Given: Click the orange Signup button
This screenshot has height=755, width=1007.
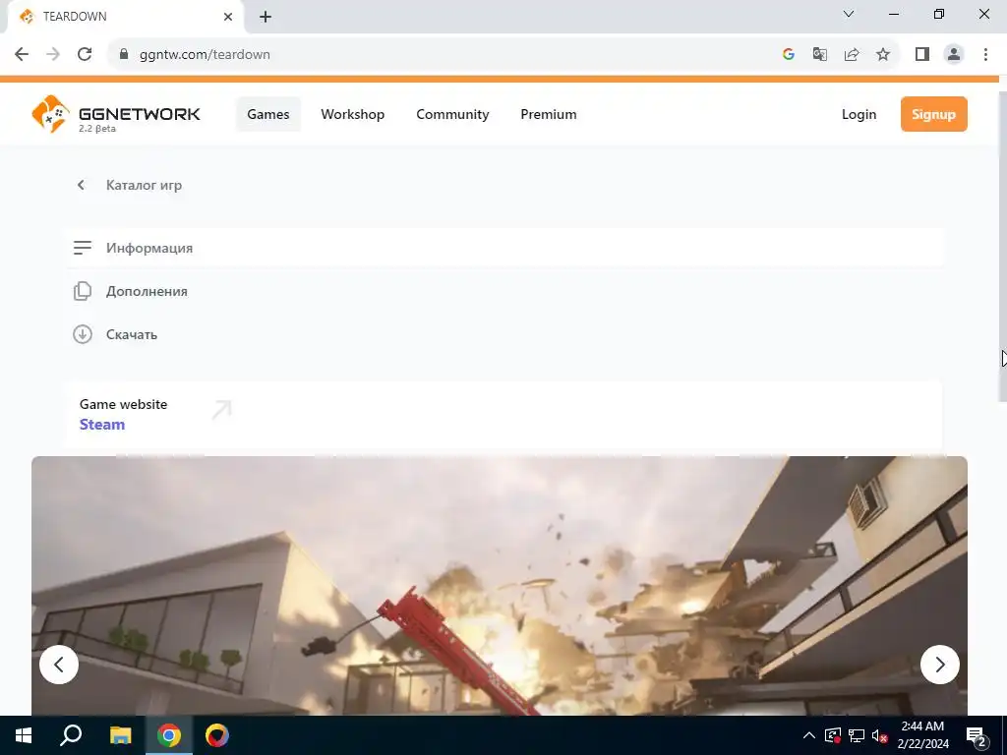Looking at the screenshot, I should [x=934, y=114].
